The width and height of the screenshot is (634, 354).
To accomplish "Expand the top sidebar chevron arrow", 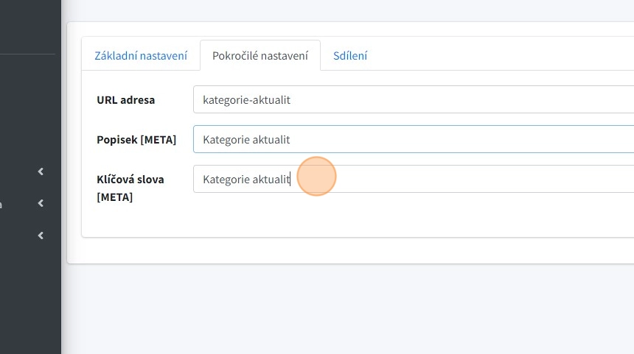I will 41,171.
